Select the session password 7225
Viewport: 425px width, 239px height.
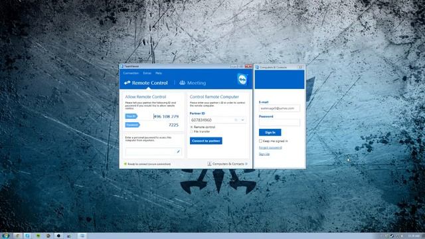pos(173,125)
